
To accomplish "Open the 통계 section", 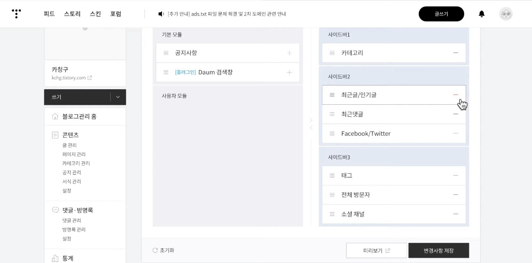I will click(x=68, y=258).
